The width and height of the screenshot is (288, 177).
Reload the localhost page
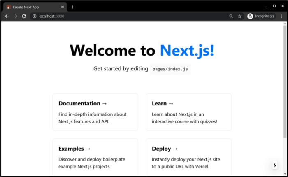click(x=24, y=16)
